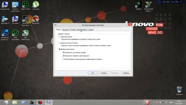Click System Configuration taskbar button

49,102
